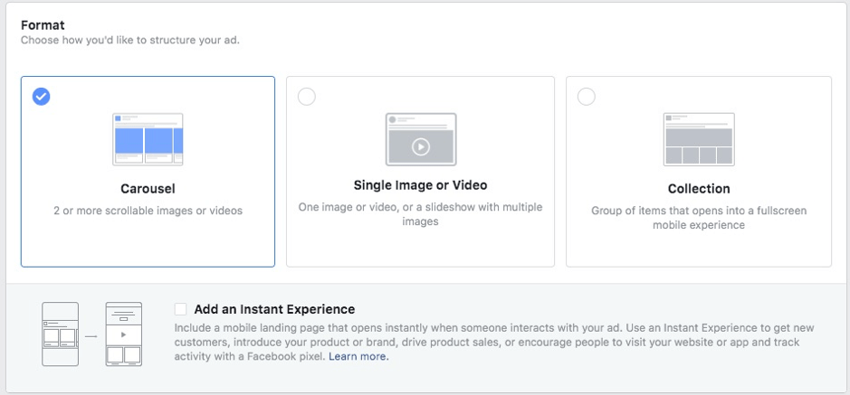Select the Collection radio button
850x395 pixels.
tap(586, 97)
